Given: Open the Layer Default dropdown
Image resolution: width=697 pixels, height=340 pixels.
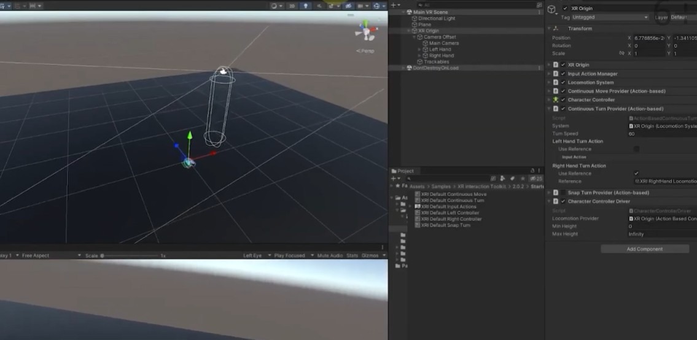Looking at the screenshot, I should 683,17.
